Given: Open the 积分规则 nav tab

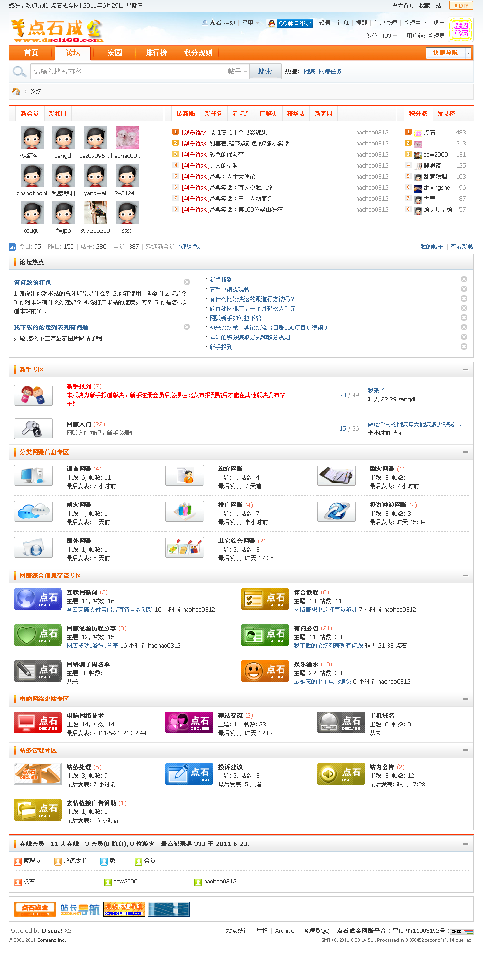Looking at the screenshot, I should [198, 53].
